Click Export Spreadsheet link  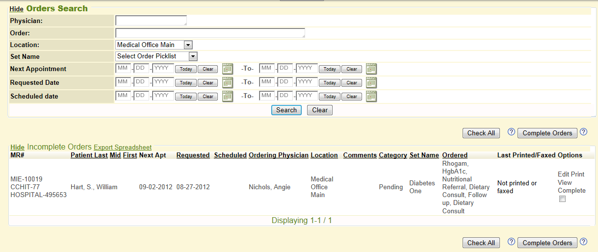coord(123,148)
